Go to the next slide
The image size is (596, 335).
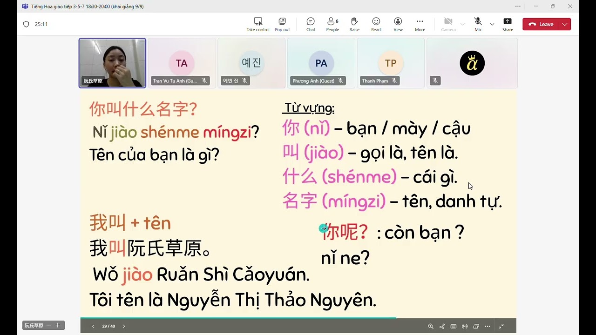point(124,326)
